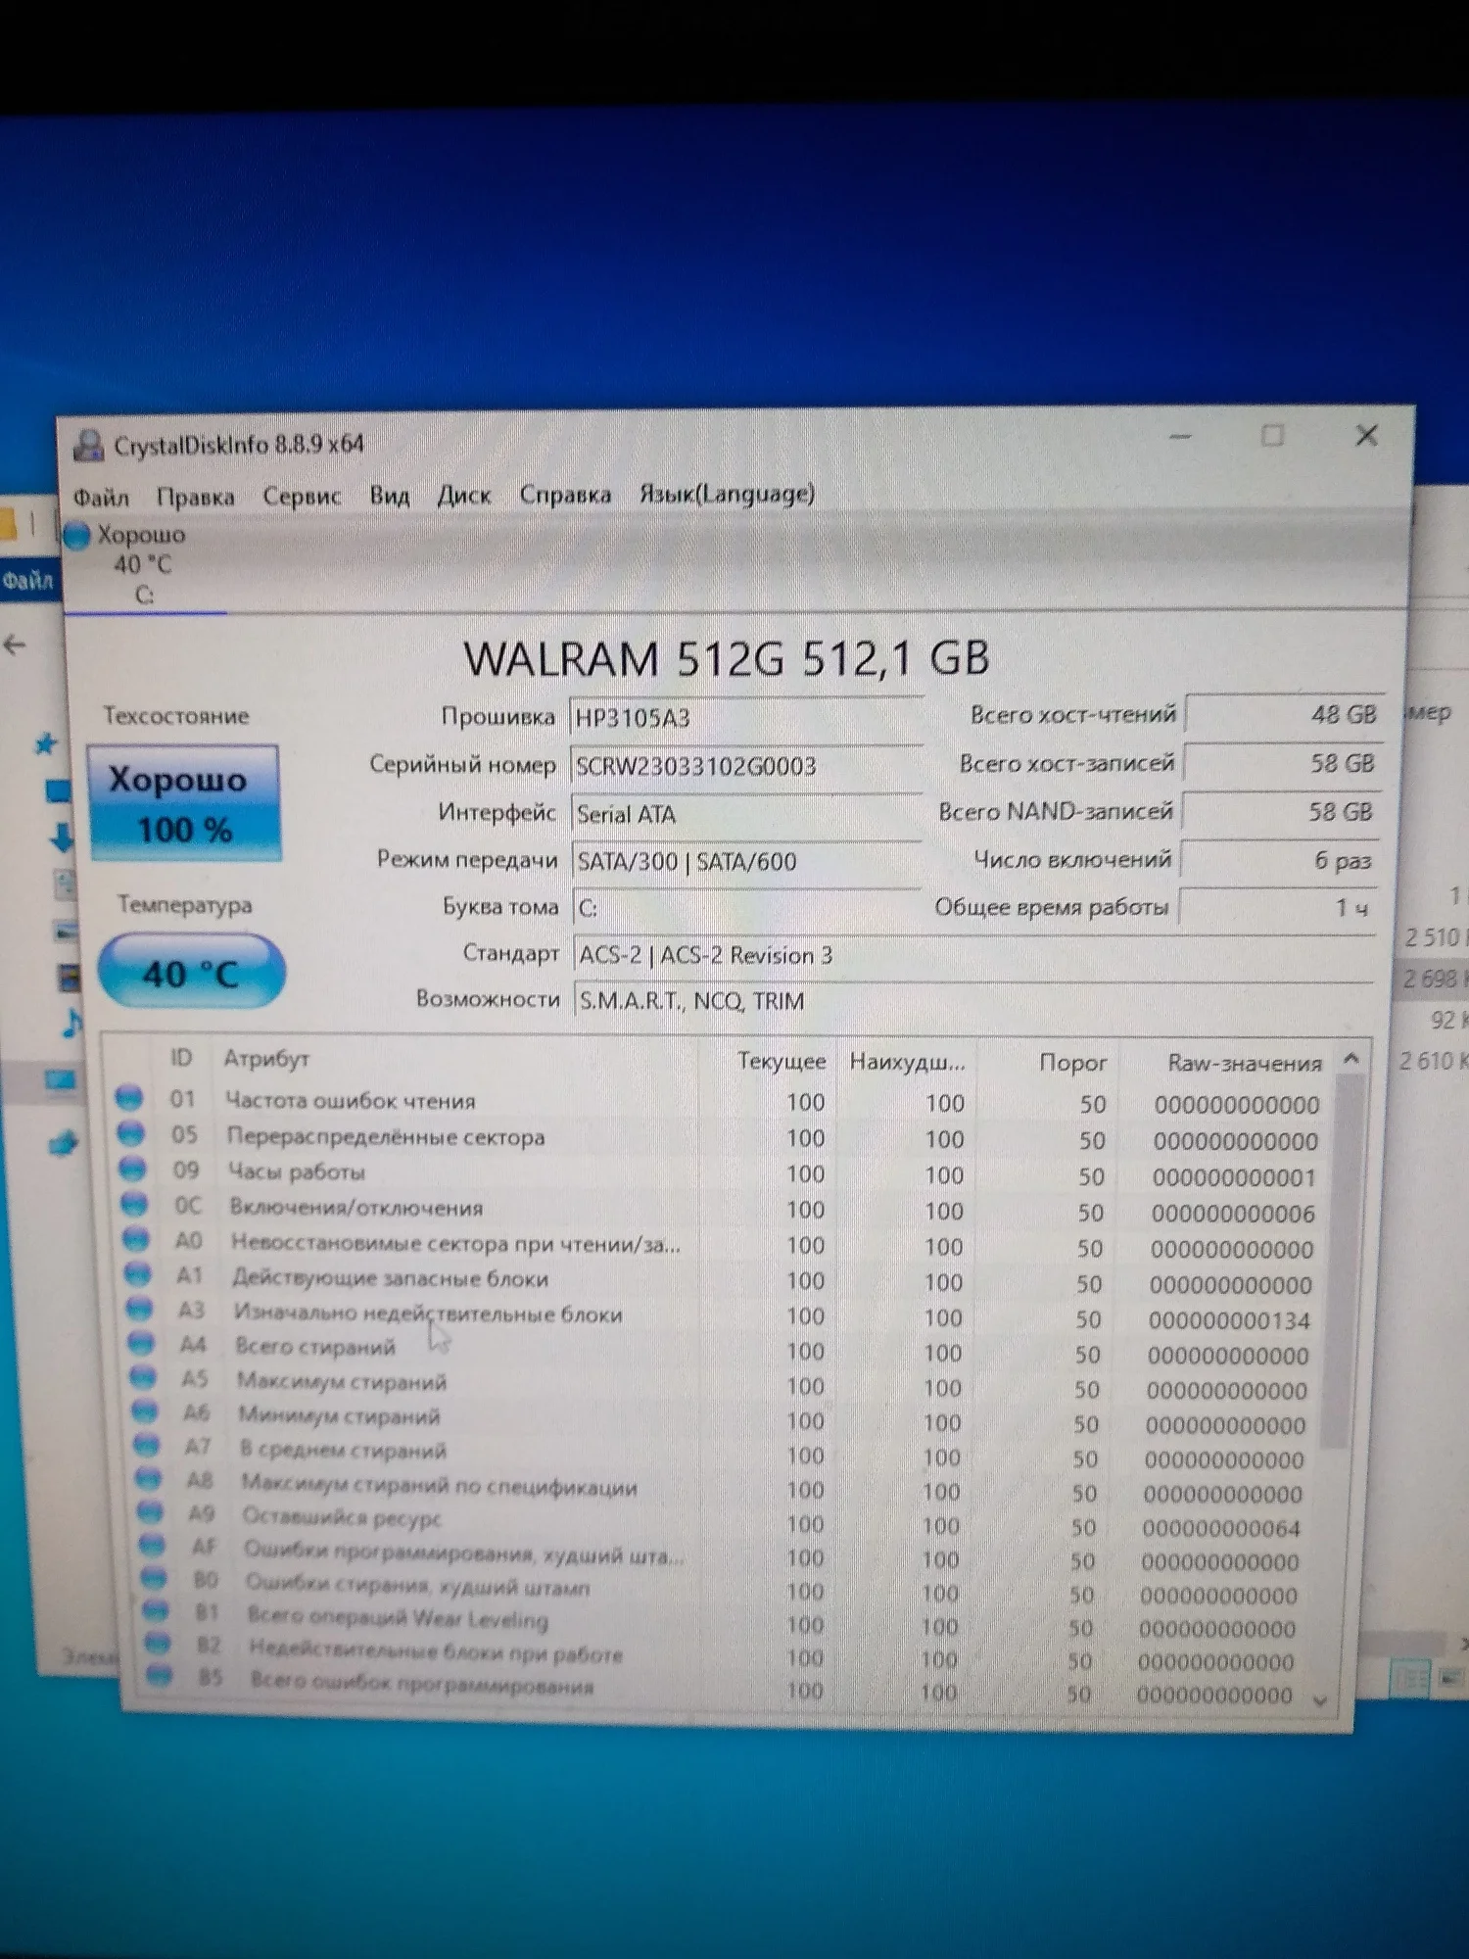Select the Частота ошибок чтения attribute row
The height and width of the screenshot is (1959, 1469).
[x=720, y=1102]
